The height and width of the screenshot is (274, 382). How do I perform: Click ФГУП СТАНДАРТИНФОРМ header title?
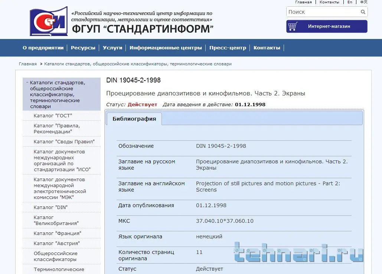(x=143, y=29)
